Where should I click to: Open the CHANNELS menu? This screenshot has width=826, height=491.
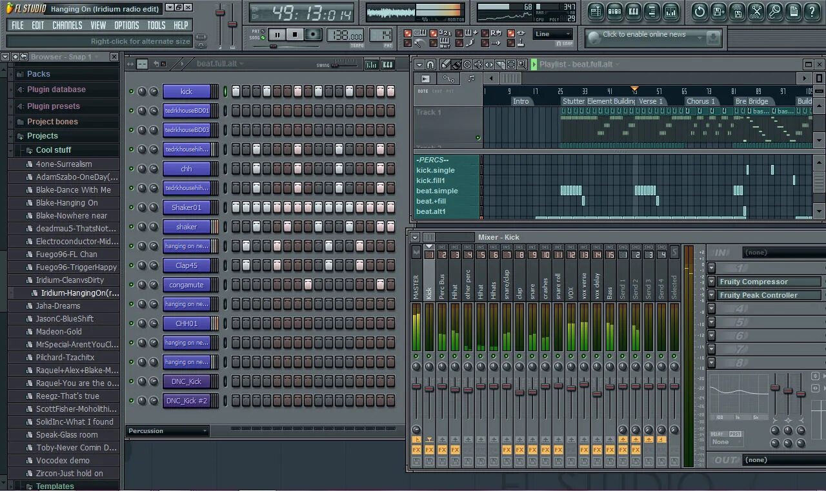[x=67, y=25]
